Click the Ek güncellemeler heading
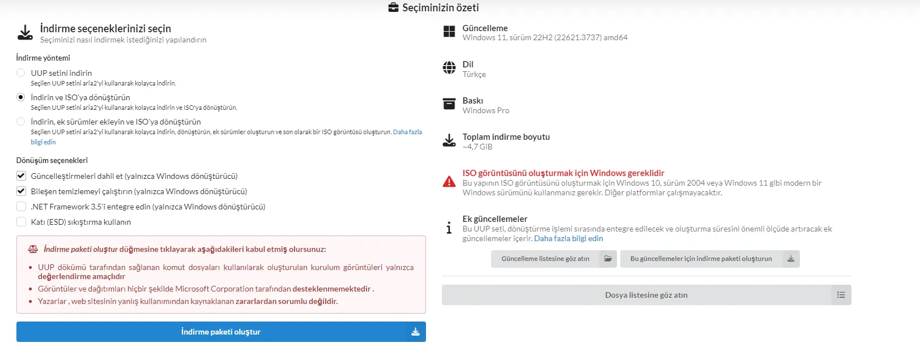 tap(495, 219)
